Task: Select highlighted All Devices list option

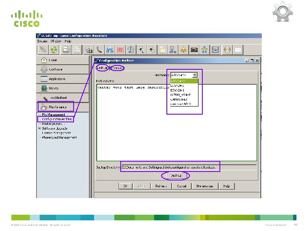Action: click(184, 81)
